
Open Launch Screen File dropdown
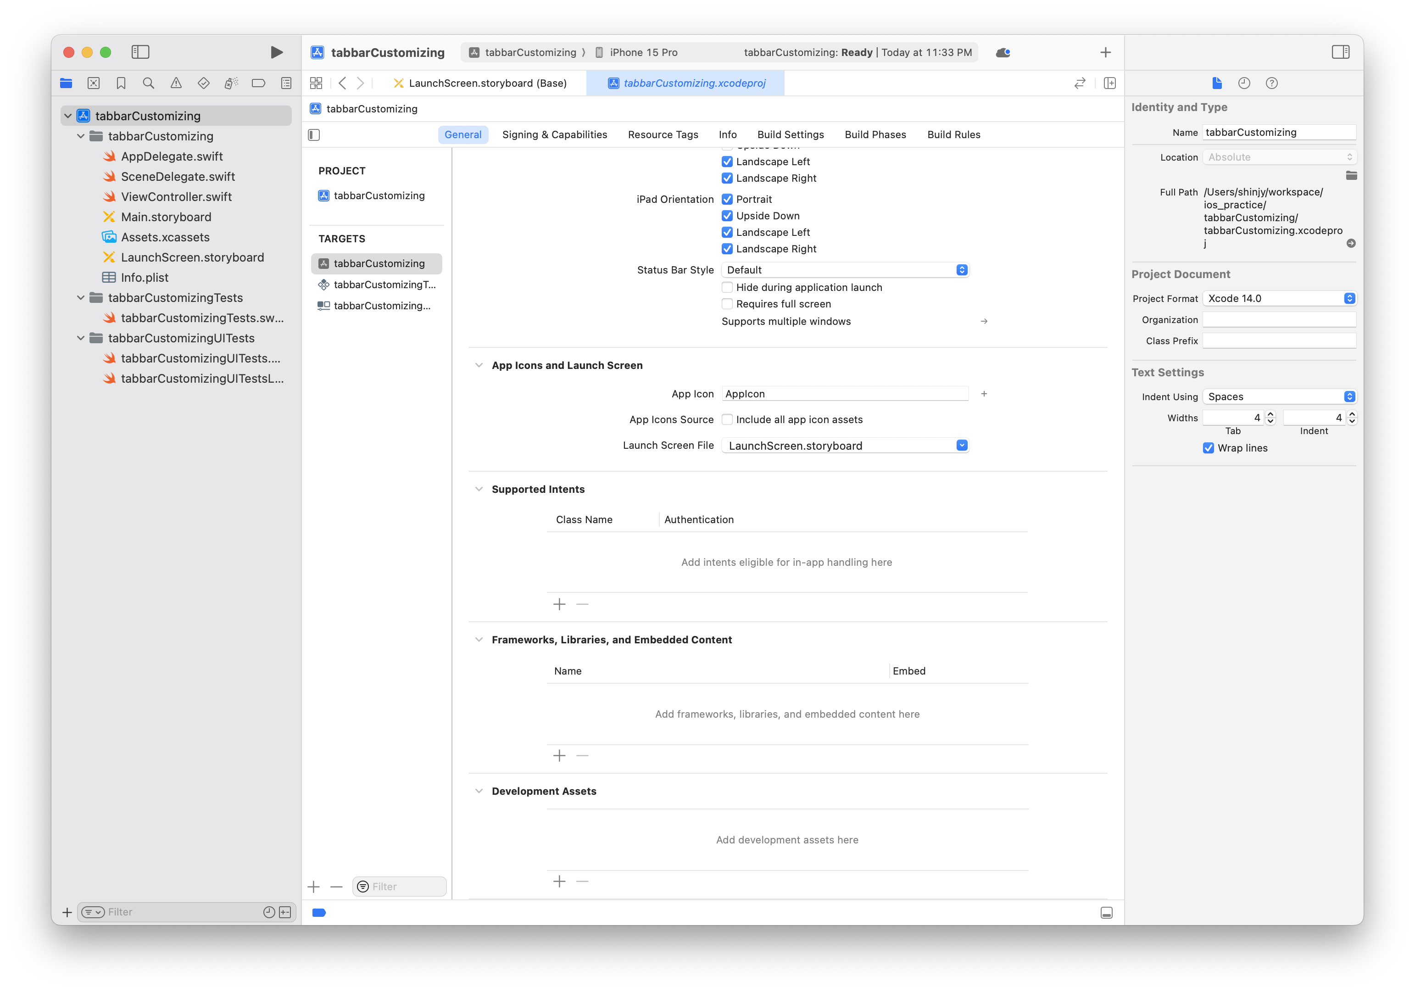[844, 446]
